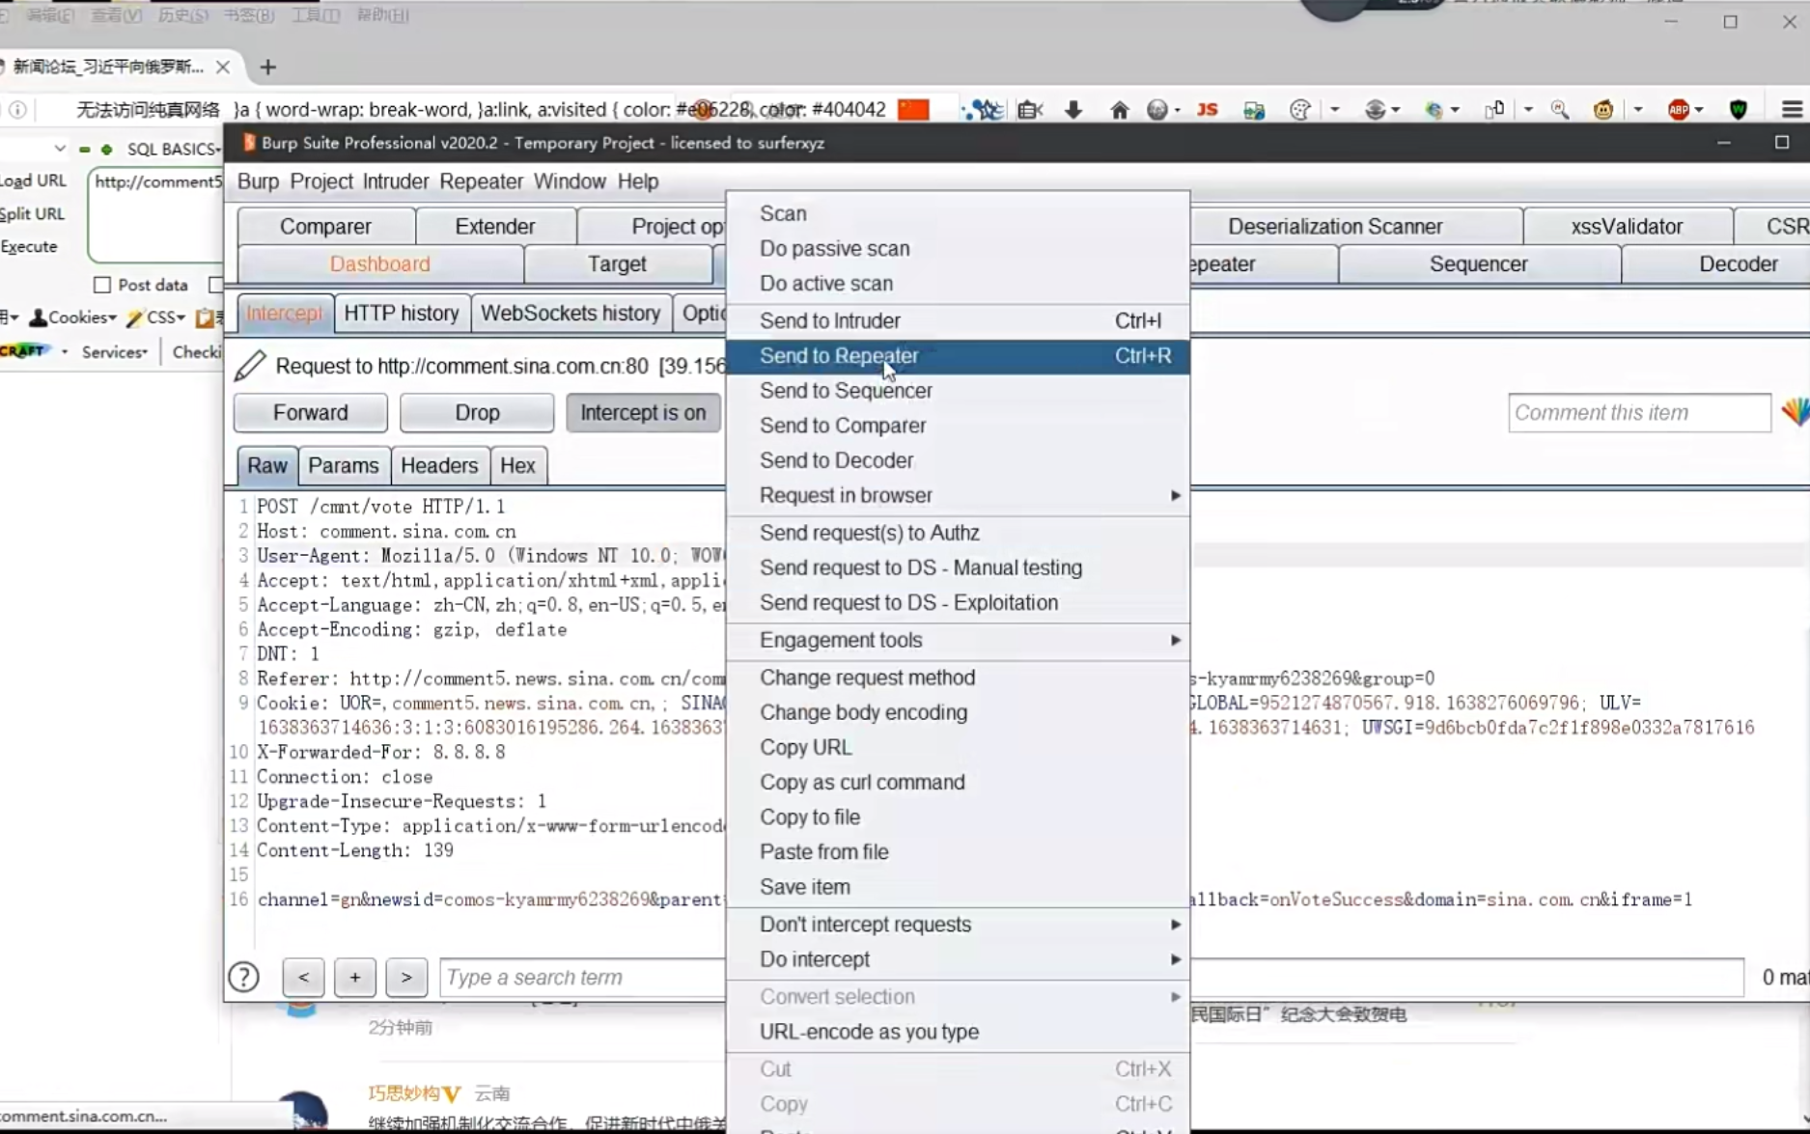Screen dimensions: 1810x1134
Task: Click the pencil edit icon beside Request to
Action: pyautogui.click(x=250, y=366)
